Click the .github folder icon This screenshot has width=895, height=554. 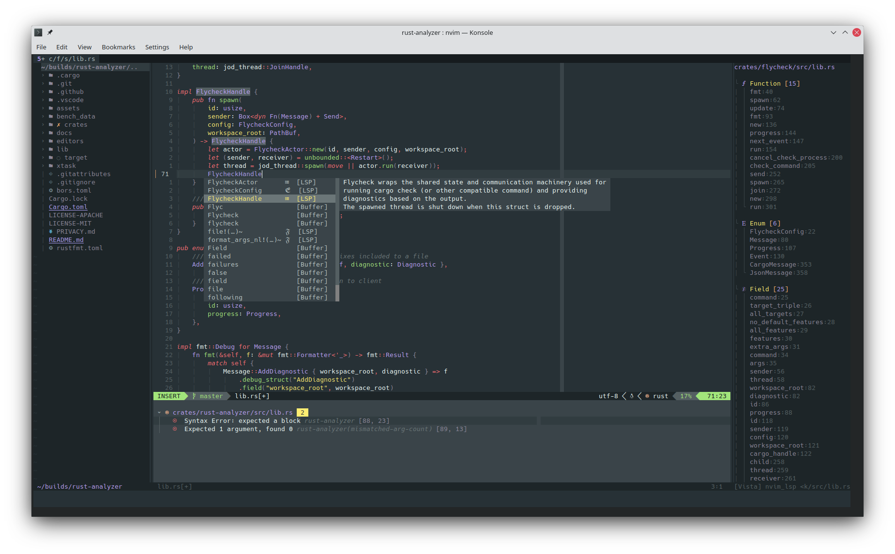click(x=51, y=92)
